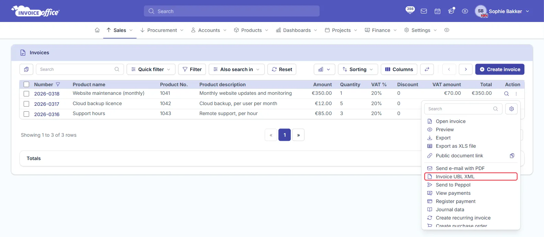Screen dimensions: 544x237
Task: Focus the global Search field in header
Action: click(232, 11)
